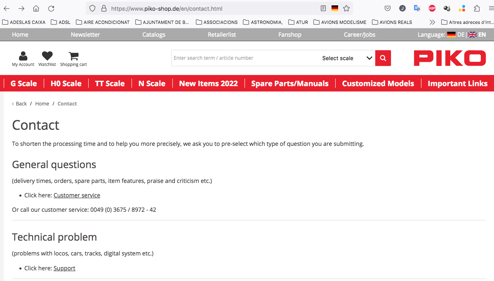Open the AJUNTAMENT DE B... bookmark folder
The width and height of the screenshot is (494, 281).
tap(162, 22)
